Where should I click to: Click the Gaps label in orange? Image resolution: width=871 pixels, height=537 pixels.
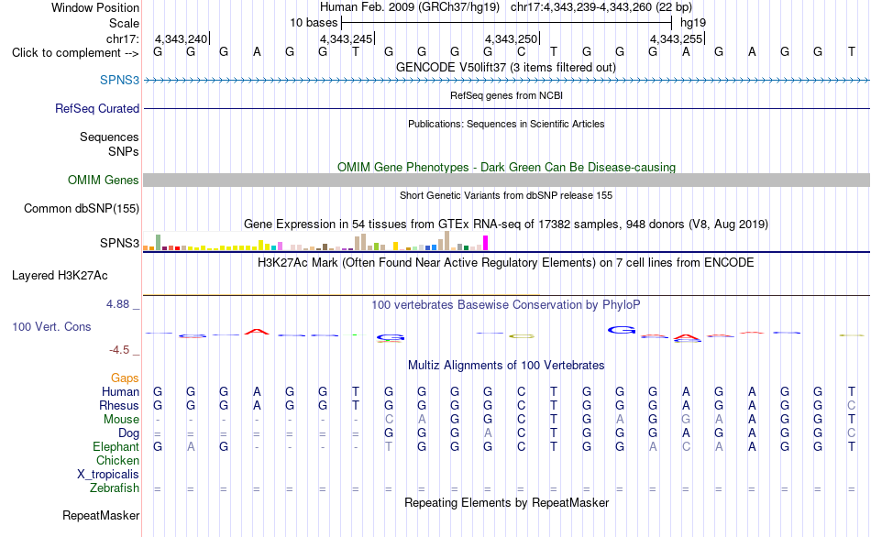point(125,378)
